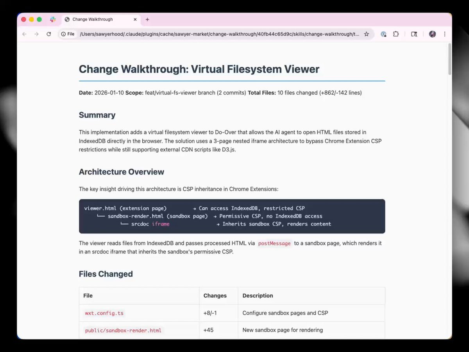Click the Change Walkthrough page heading
The image size is (469, 352).
(199, 69)
